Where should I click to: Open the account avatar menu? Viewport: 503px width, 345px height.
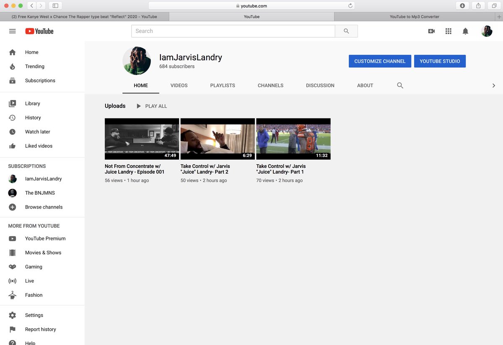point(486,31)
